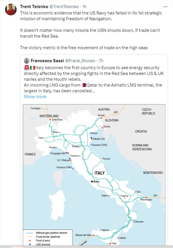
Task: Expand quoted tweet with Show more
Action: (35, 97)
